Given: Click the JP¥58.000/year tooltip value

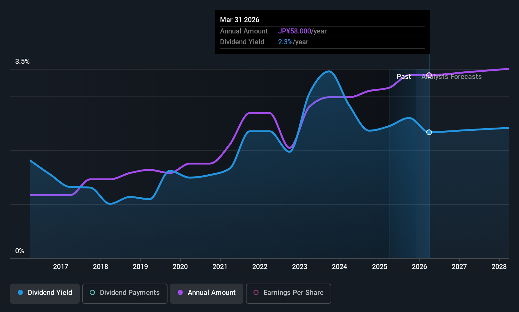Looking at the screenshot, I should [x=302, y=31].
